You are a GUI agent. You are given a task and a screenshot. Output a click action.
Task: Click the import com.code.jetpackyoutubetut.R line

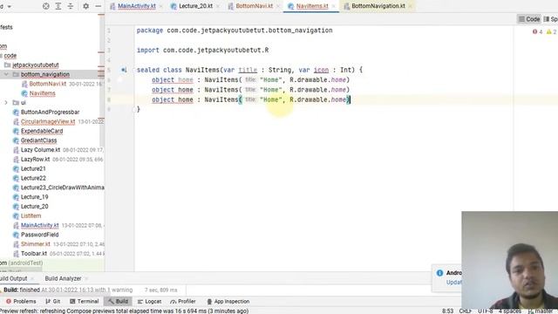[x=202, y=51]
